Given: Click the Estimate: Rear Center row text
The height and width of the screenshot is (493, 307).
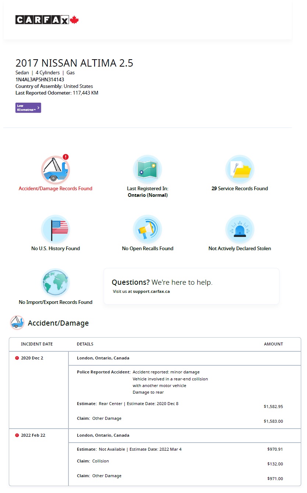Looking at the screenshot, I should coord(128,404).
